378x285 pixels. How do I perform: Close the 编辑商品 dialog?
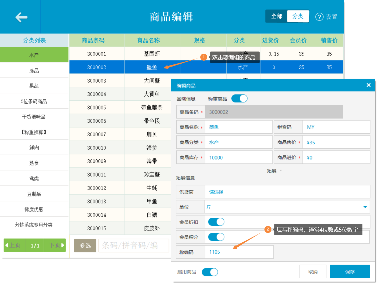[x=368, y=85]
